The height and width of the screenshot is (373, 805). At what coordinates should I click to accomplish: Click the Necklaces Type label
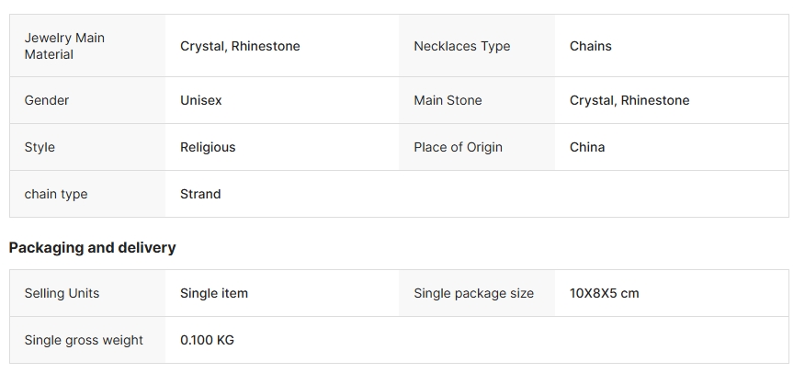[x=461, y=46]
